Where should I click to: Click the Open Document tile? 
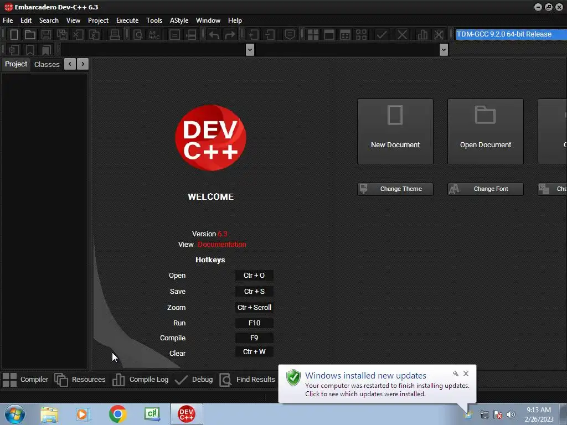click(x=485, y=132)
